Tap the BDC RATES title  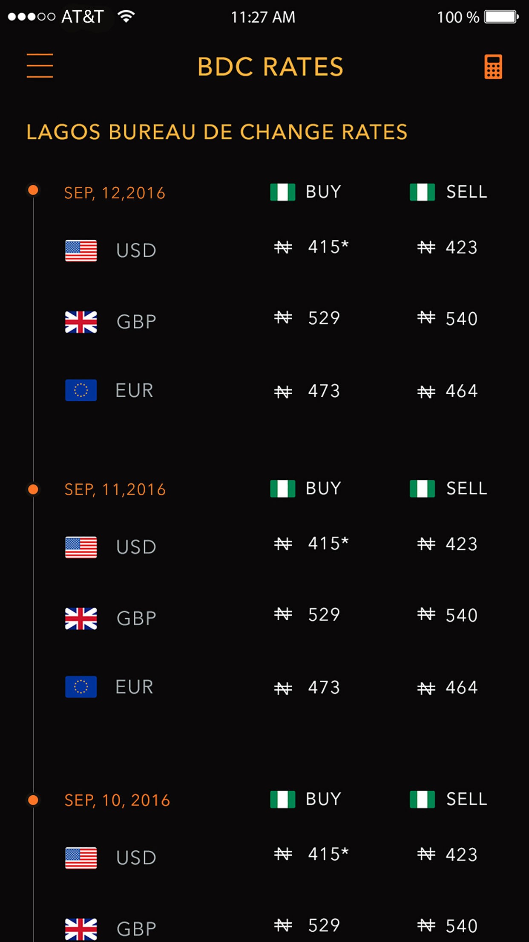coord(270,67)
